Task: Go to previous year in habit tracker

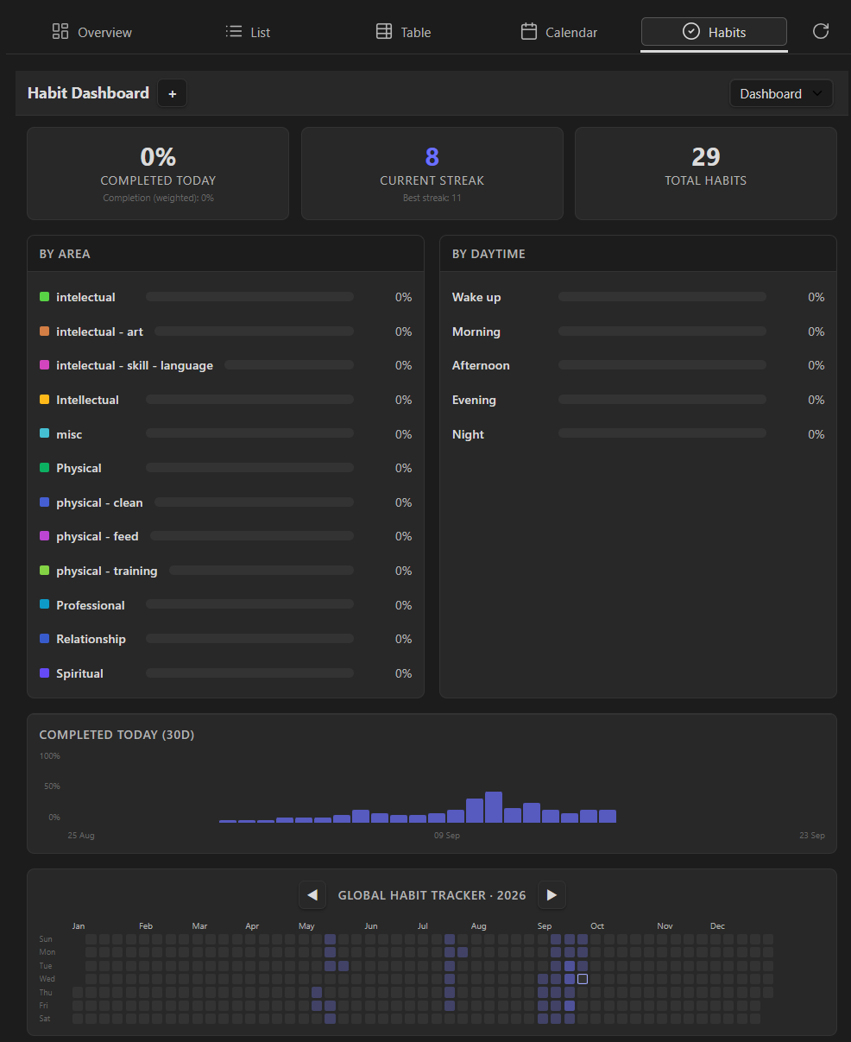Action: (x=312, y=895)
